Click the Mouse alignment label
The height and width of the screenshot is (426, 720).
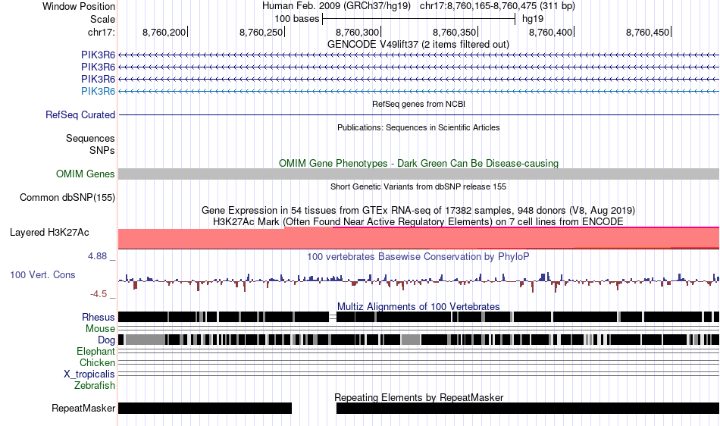100,329
